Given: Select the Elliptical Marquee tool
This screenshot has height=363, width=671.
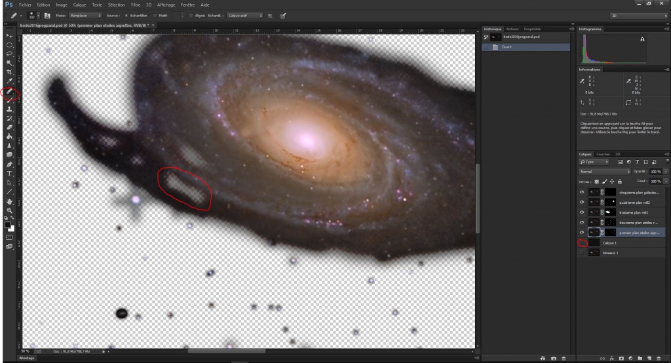Looking at the screenshot, I should (9, 45).
